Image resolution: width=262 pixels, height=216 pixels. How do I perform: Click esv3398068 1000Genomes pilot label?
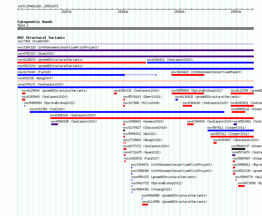[x=172, y=171]
